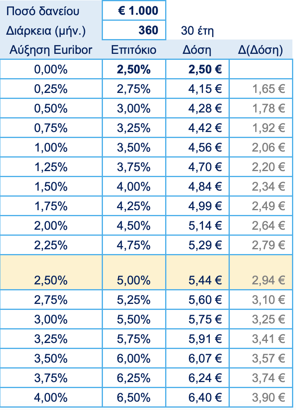This screenshot has height=410, width=296.
Task: Select the 3,90 € difference cell
Action: click(261, 398)
